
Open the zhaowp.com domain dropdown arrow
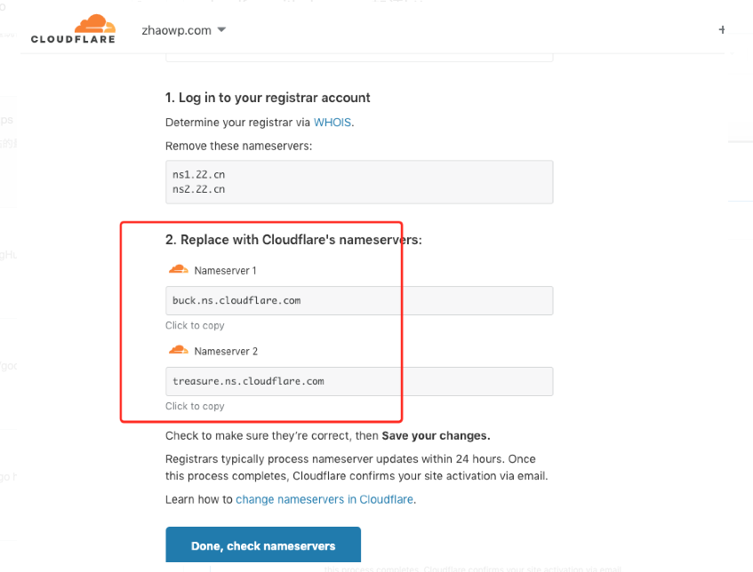[x=221, y=29]
